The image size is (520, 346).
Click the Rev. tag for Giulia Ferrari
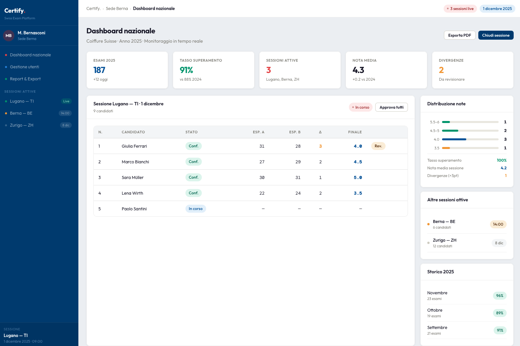378,146
